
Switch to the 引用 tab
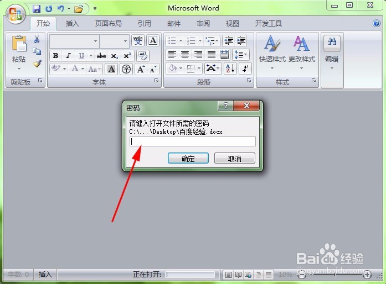point(144,24)
